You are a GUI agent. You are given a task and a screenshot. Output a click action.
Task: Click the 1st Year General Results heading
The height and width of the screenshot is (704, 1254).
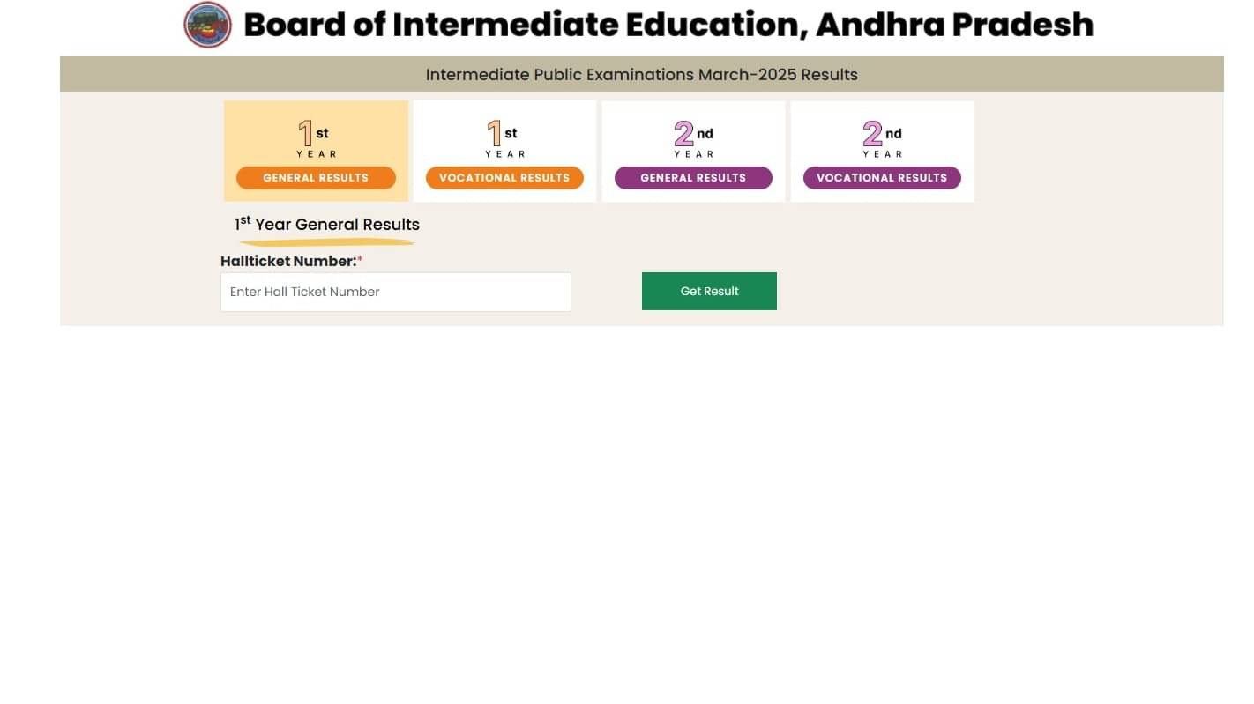[x=326, y=225]
